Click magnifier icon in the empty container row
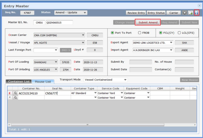The image size is (203, 138). (15, 98)
